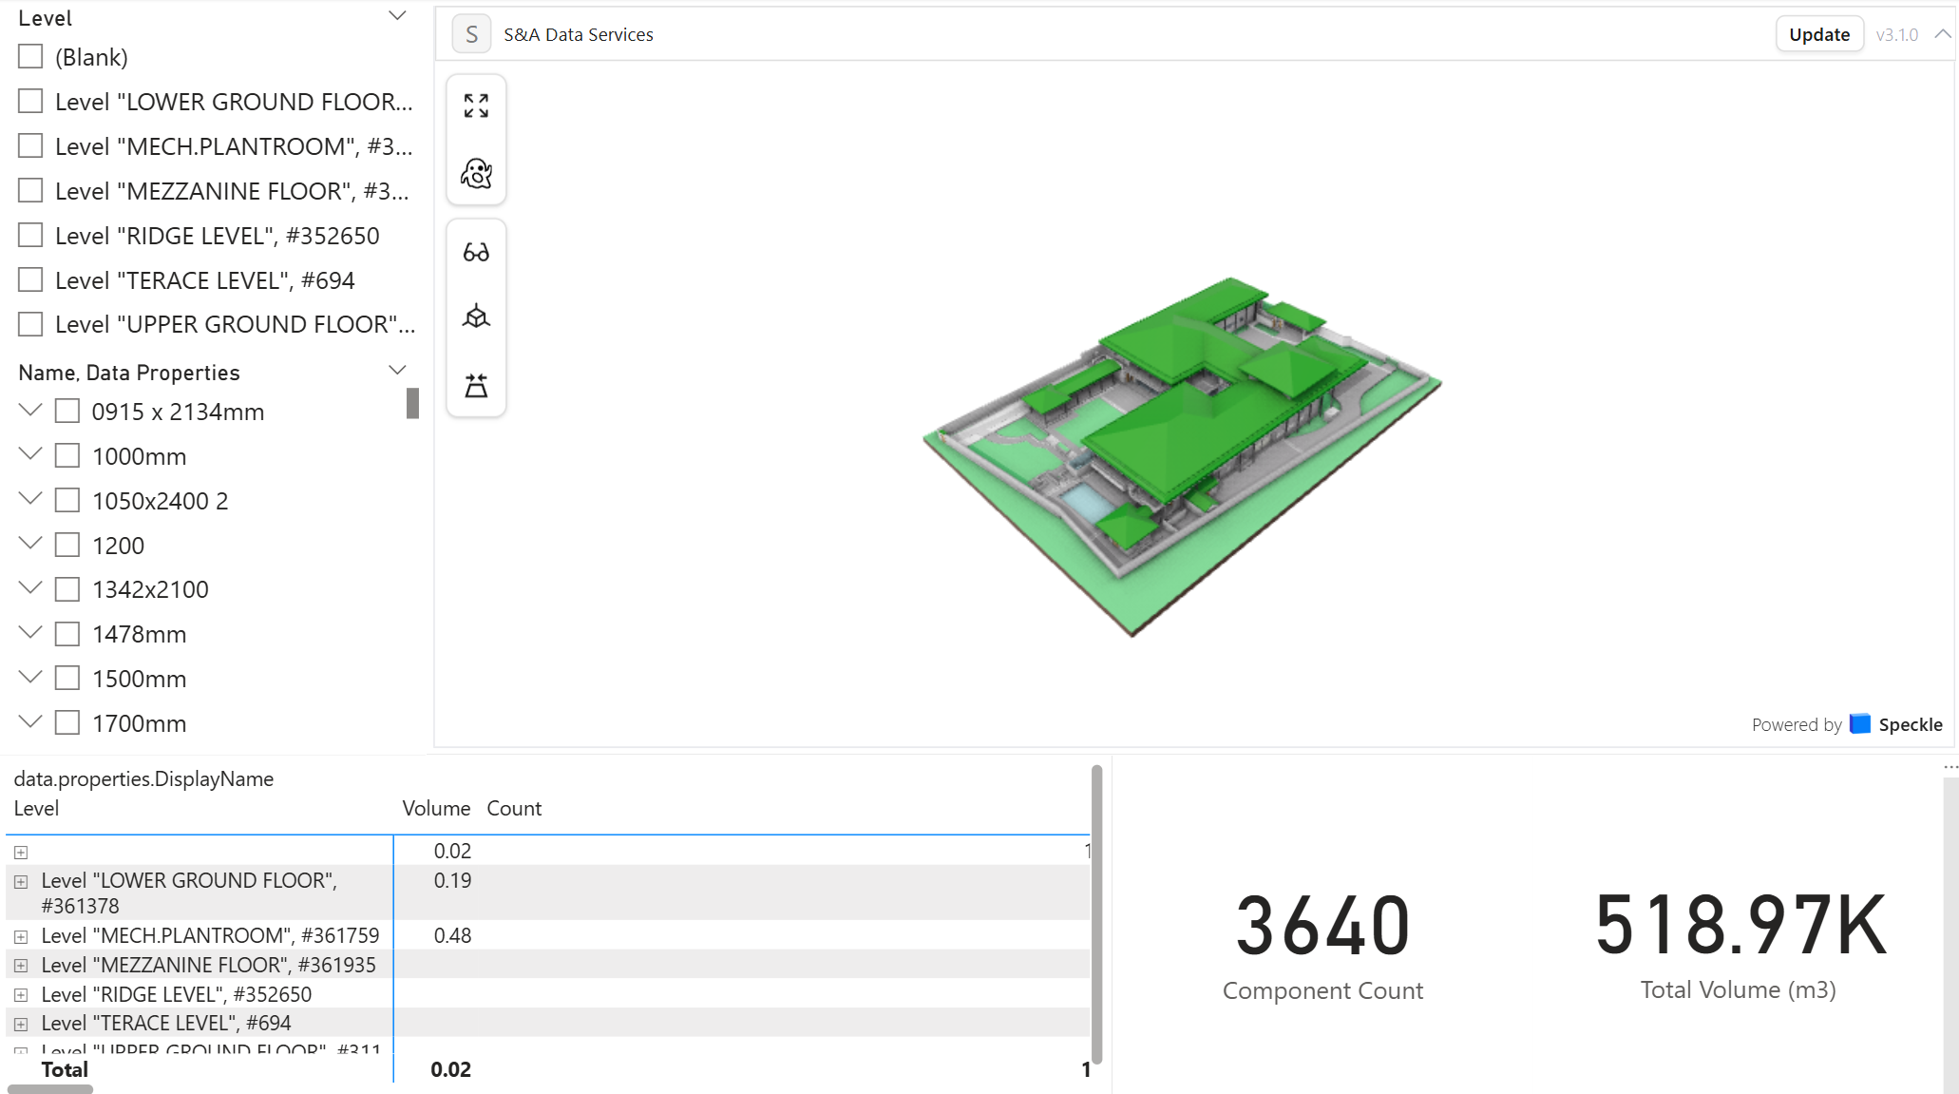
Task: Check the (Blank) Level checkbox
Action: [29, 55]
